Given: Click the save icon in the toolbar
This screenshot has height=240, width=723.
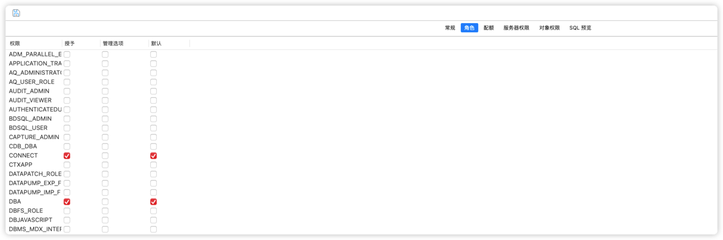Looking at the screenshot, I should (x=16, y=13).
